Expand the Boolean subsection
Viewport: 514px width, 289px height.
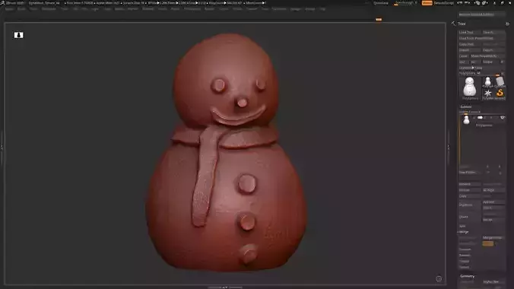465,249
